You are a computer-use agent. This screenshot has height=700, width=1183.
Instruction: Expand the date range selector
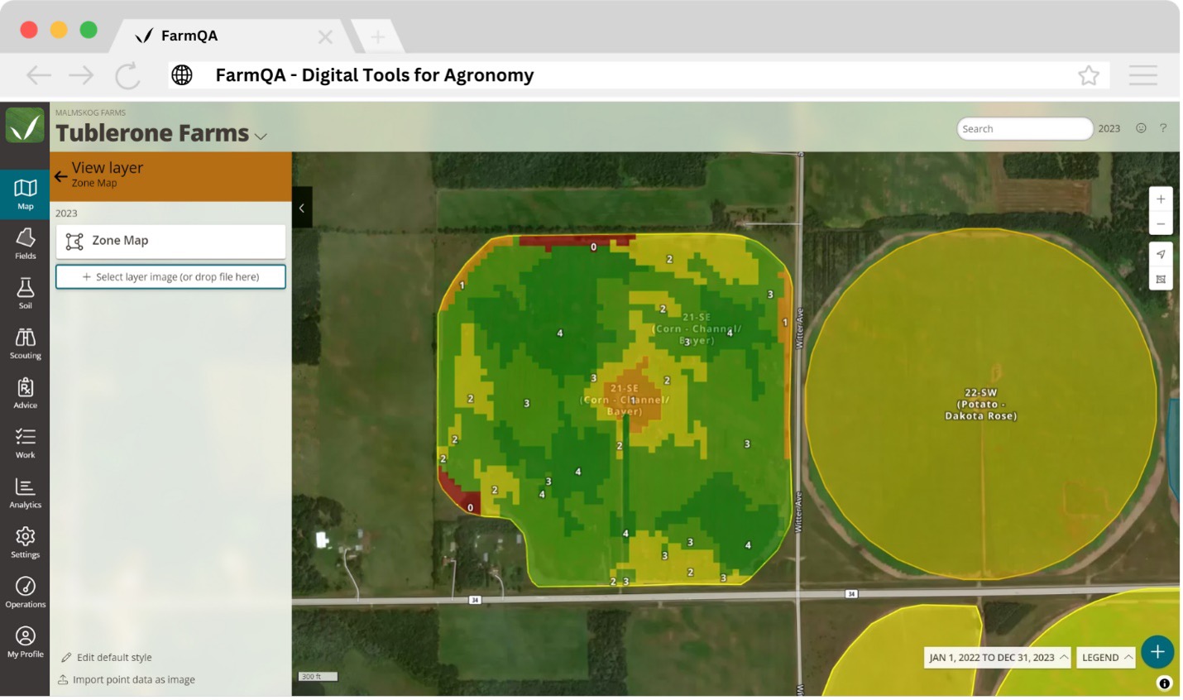click(x=997, y=658)
